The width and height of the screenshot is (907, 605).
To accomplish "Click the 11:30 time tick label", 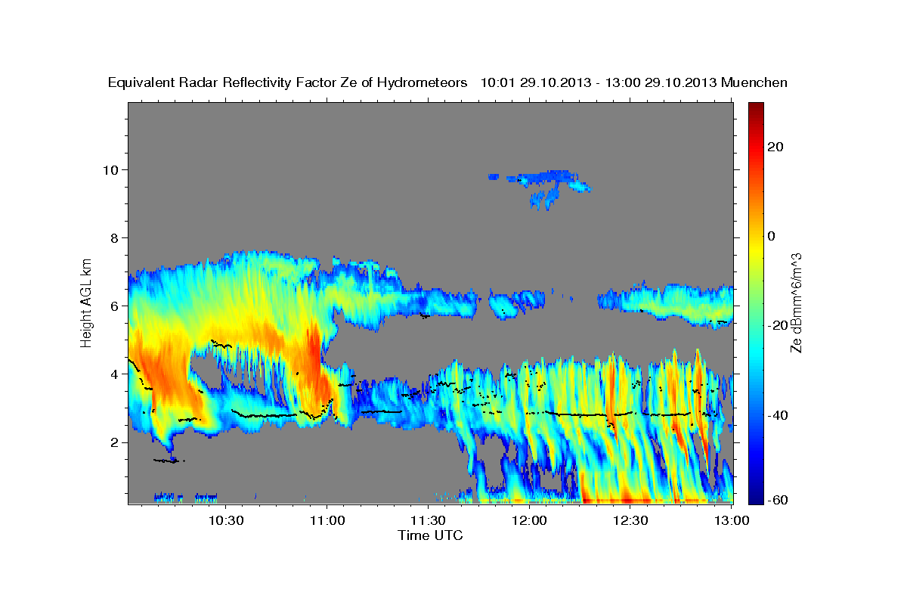I will click(x=428, y=521).
